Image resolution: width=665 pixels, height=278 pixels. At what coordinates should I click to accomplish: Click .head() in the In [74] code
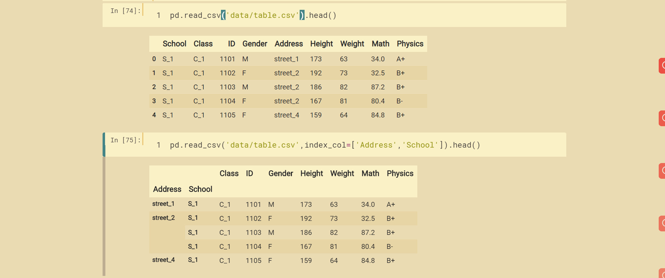(x=321, y=15)
